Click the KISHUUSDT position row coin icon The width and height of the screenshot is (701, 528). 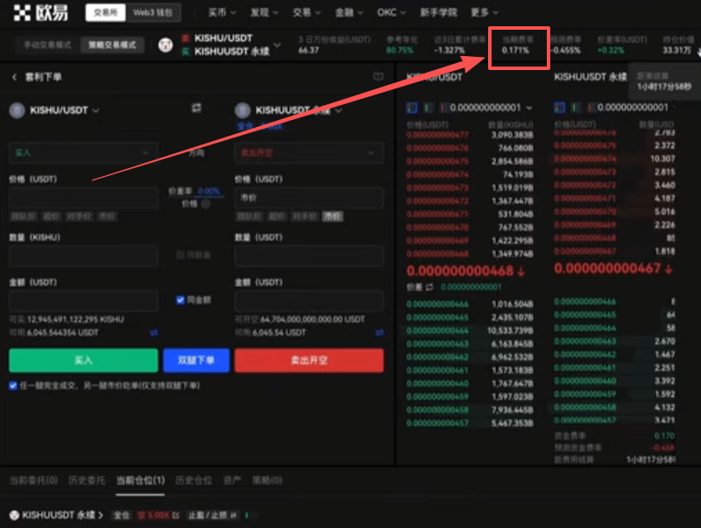(x=14, y=515)
